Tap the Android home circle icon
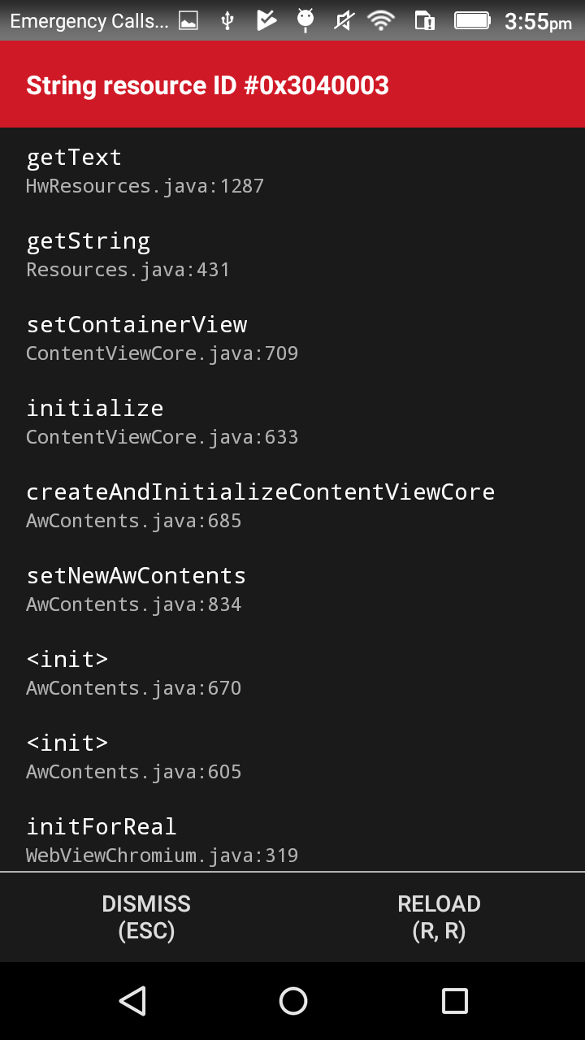Screen dimensions: 585x1040 click(292, 1001)
